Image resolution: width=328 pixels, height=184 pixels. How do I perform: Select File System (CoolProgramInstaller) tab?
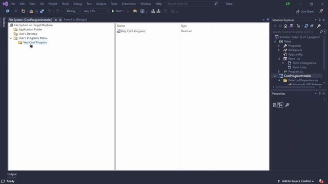pos(30,20)
